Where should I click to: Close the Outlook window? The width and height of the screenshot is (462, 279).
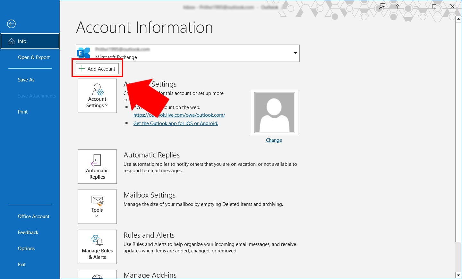(x=452, y=6)
